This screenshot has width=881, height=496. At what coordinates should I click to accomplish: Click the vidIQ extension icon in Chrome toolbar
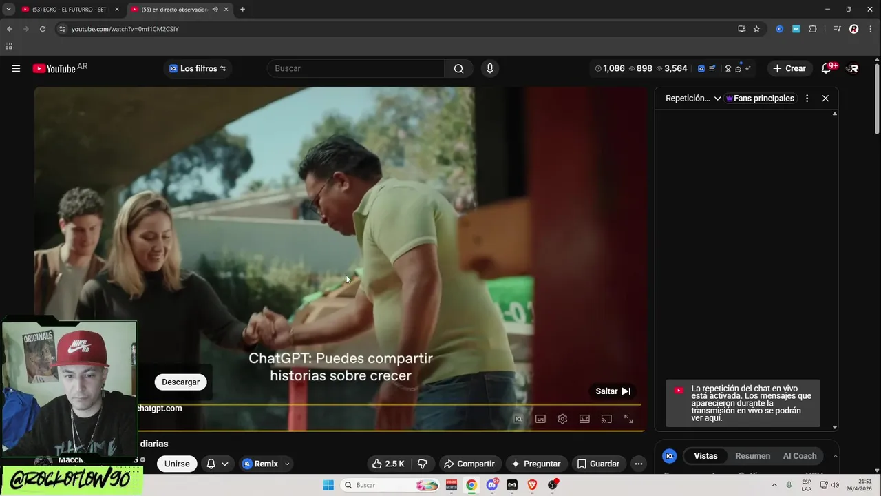[x=779, y=29]
